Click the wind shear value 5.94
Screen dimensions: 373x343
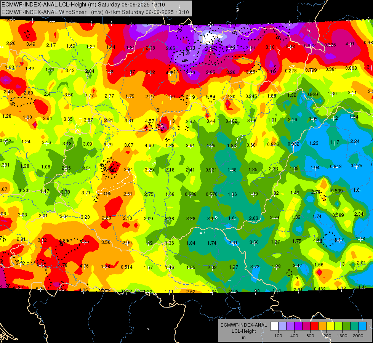click(211, 97)
